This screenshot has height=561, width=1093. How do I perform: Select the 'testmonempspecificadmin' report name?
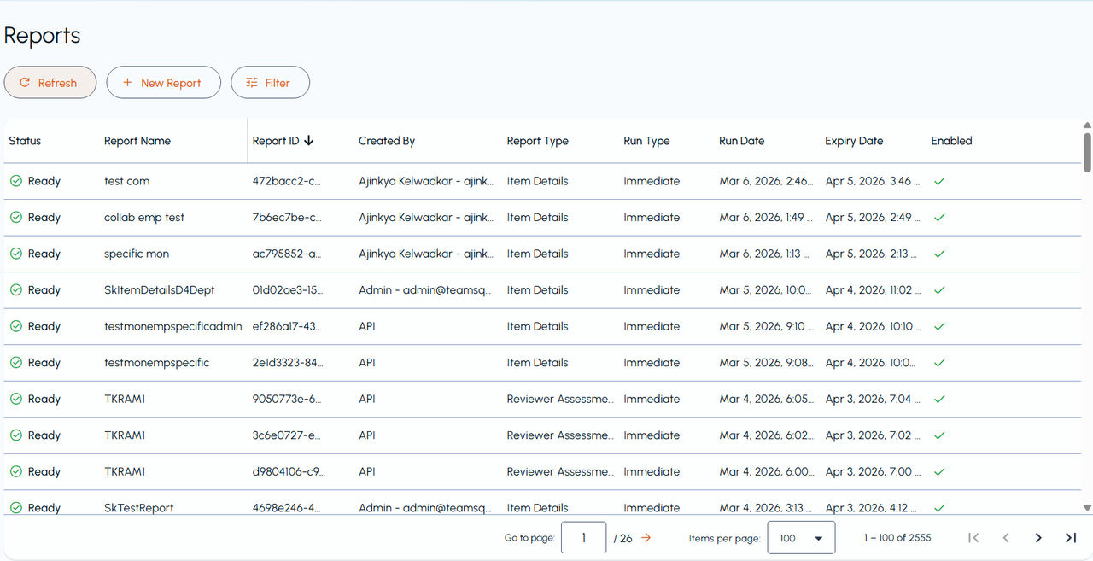coord(173,326)
